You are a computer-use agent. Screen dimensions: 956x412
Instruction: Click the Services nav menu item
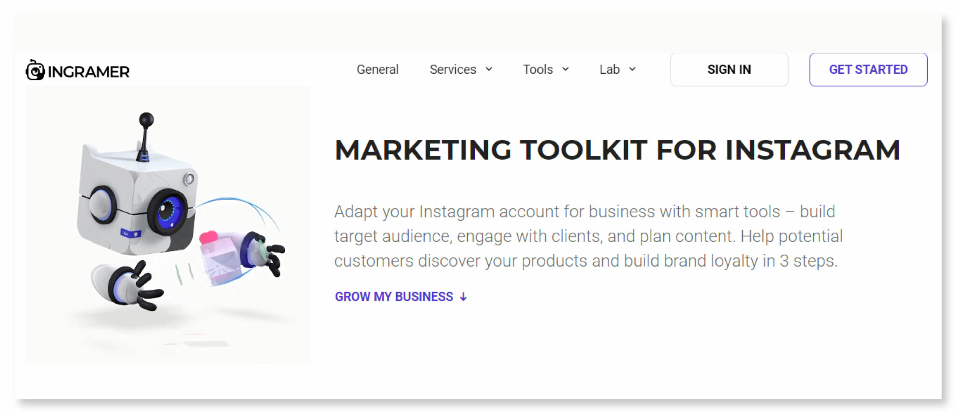(452, 70)
